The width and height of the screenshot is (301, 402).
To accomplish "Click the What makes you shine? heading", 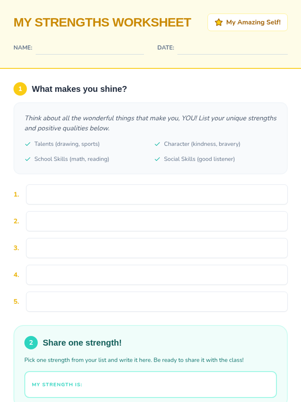I will coord(79,89).
